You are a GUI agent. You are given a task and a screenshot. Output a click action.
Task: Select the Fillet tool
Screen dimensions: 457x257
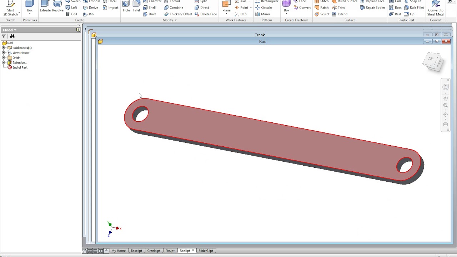pyautogui.click(x=137, y=7)
